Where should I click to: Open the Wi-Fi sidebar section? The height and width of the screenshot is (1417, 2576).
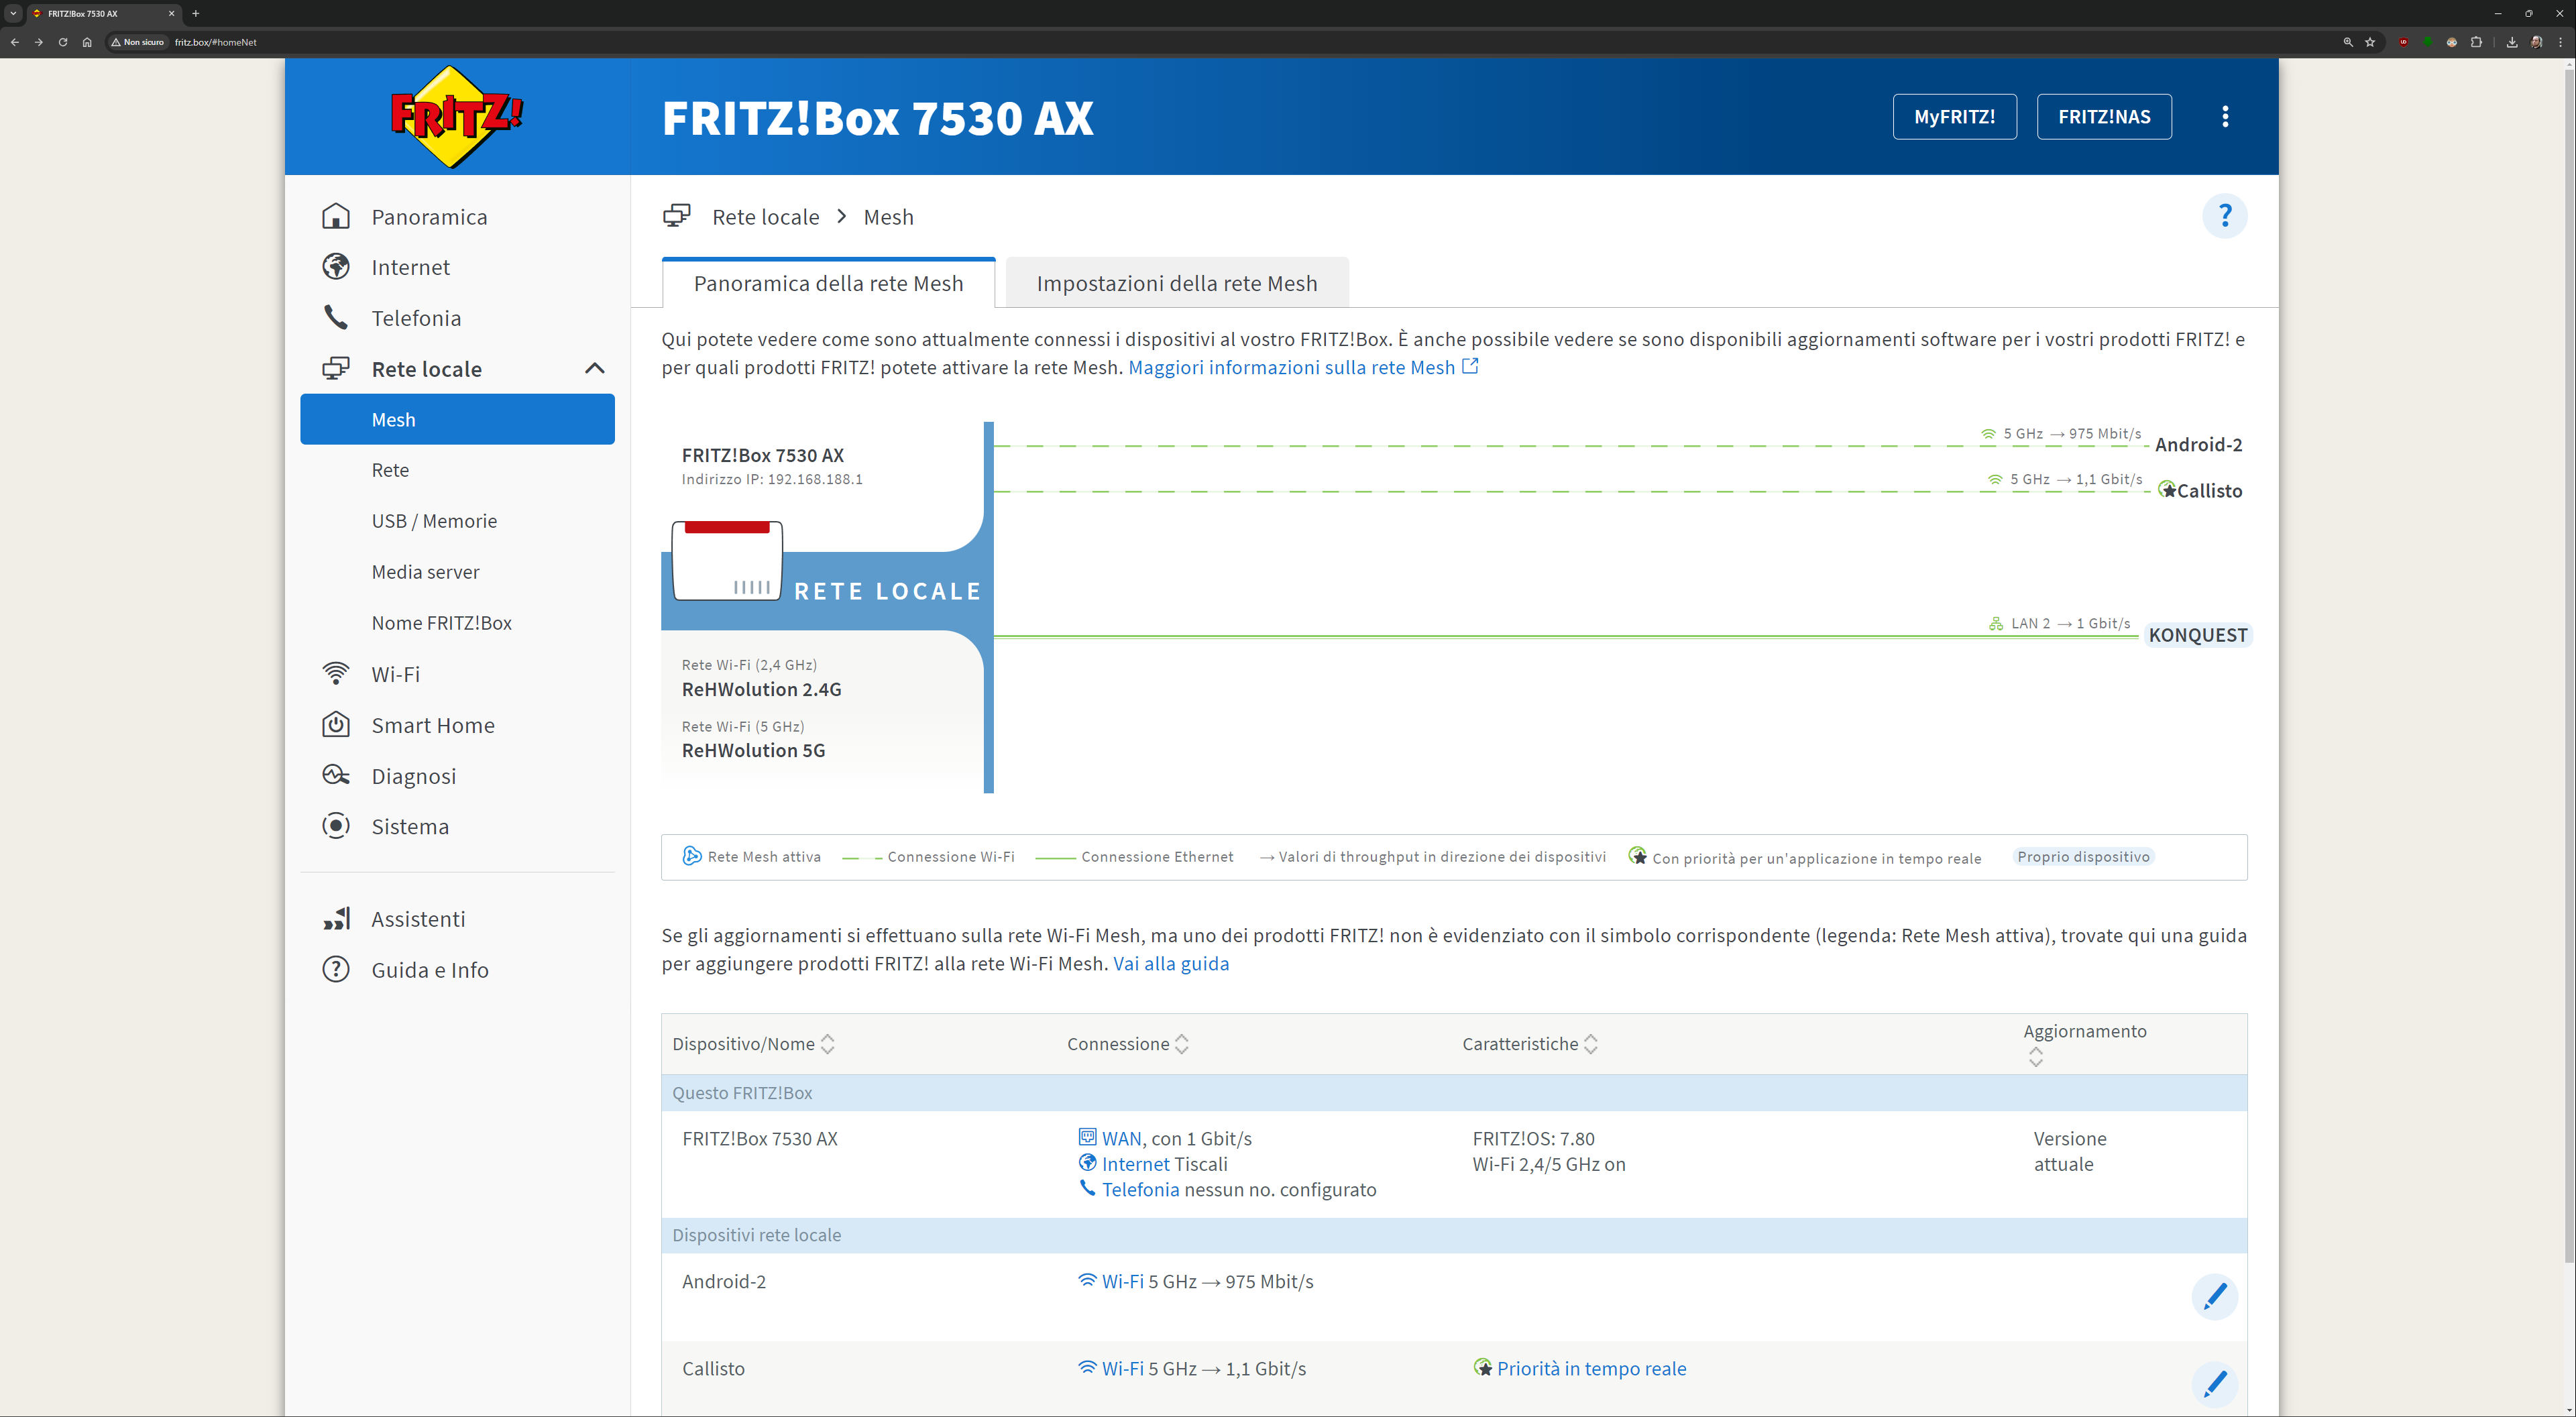pos(395,674)
